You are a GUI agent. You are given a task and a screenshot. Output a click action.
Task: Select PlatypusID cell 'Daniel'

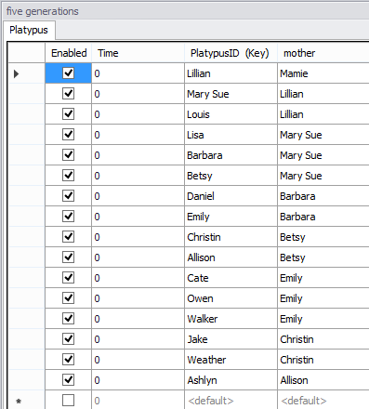(x=231, y=196)
